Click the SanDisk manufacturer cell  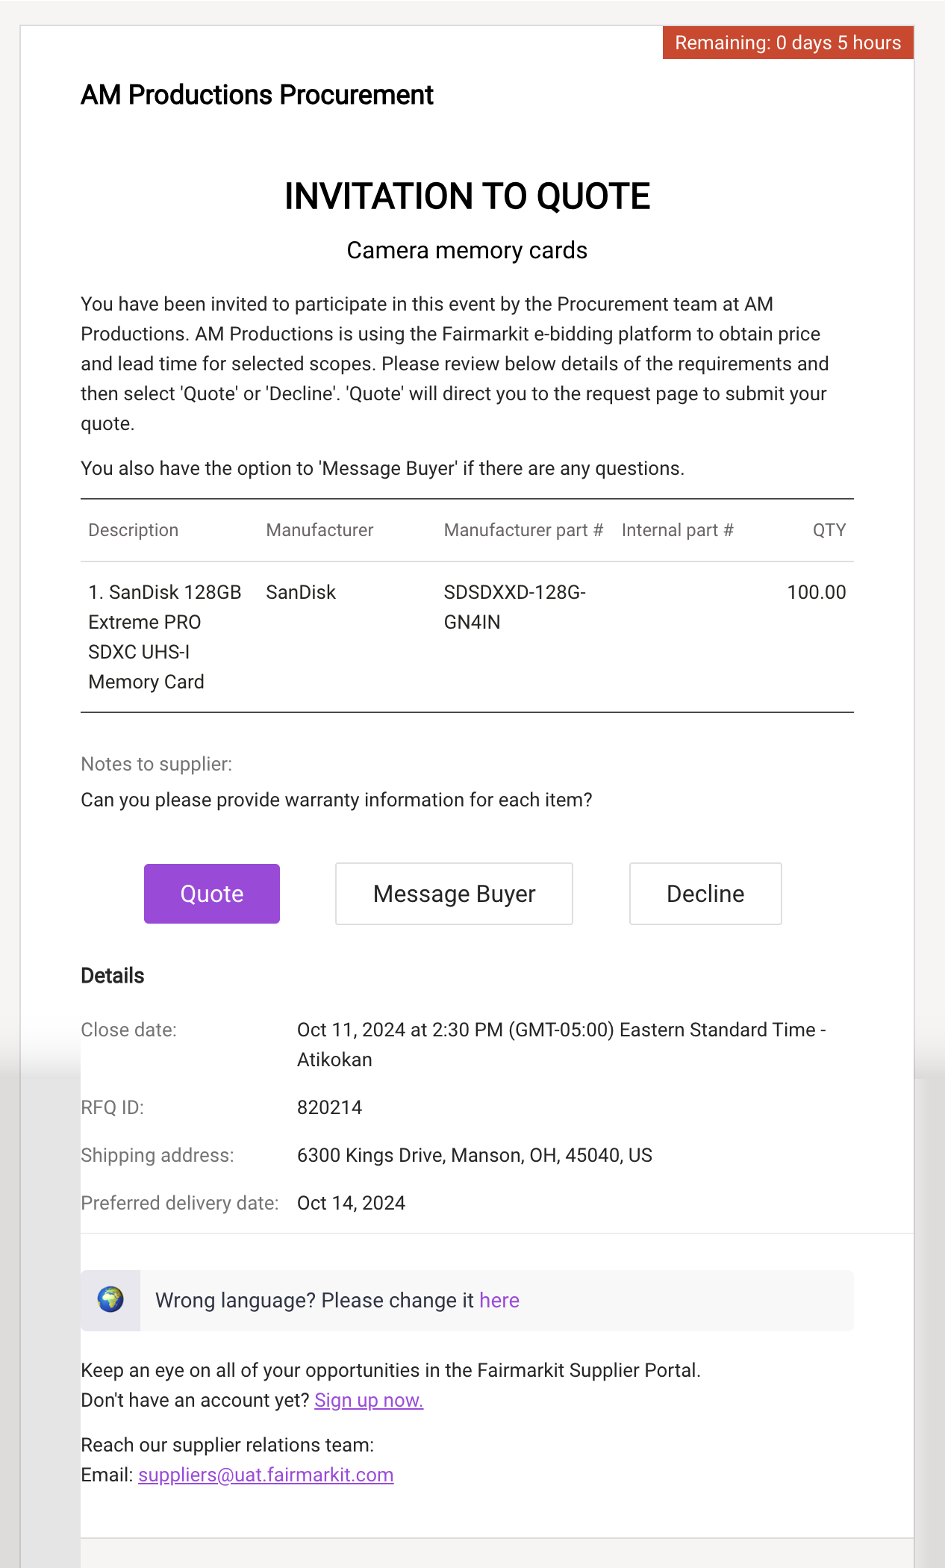pyautogui.click(x=301, y=592)
